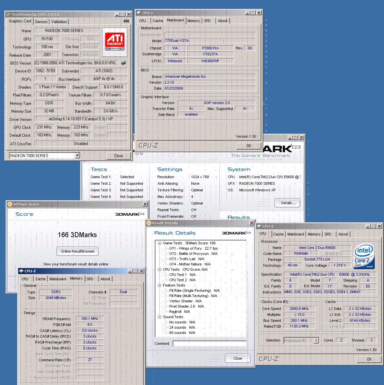Close the Result Details window with X

(251, 223)
